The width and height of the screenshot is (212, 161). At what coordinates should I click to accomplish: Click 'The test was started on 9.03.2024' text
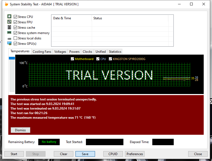pyautogui.click(x=42, y=104)
